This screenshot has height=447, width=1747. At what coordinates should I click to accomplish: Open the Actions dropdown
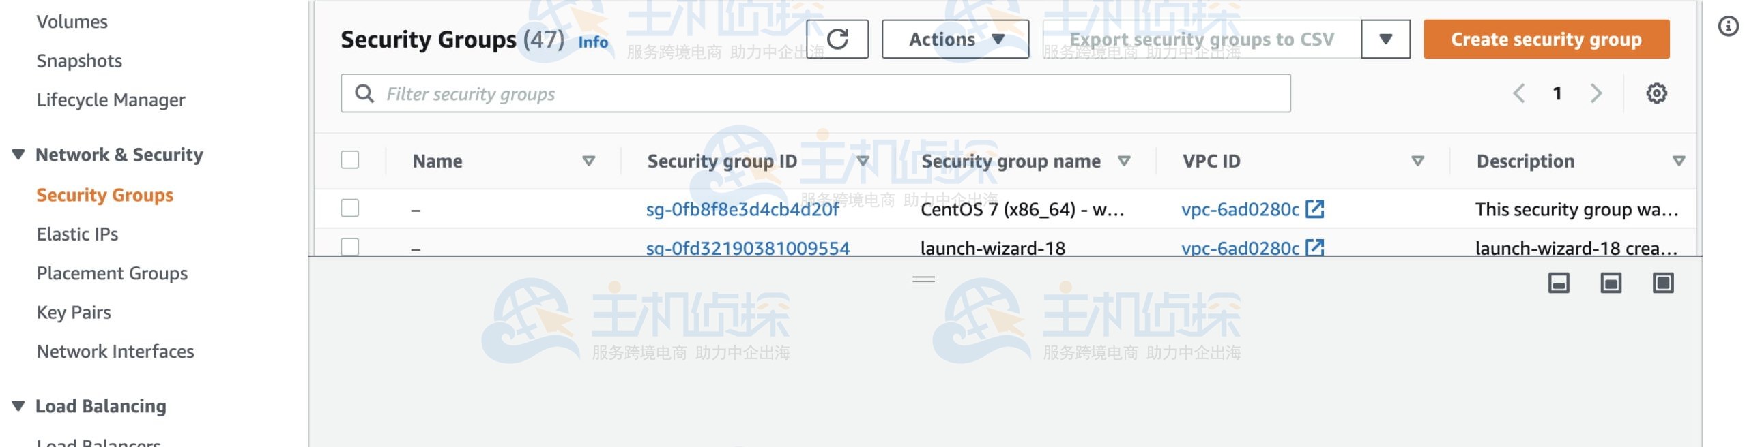pos(955,39)
